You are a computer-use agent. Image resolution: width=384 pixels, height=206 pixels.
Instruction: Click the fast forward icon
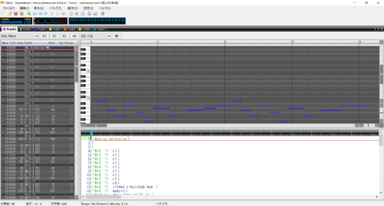coord(64,14)
